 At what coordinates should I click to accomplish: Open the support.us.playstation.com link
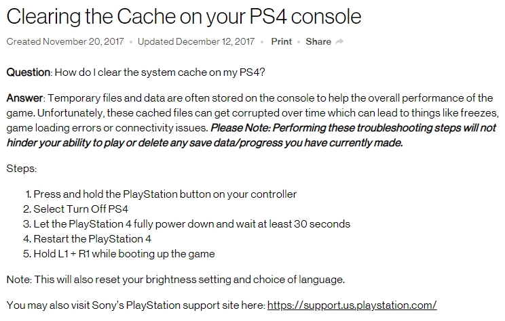(x=352, y=305)
